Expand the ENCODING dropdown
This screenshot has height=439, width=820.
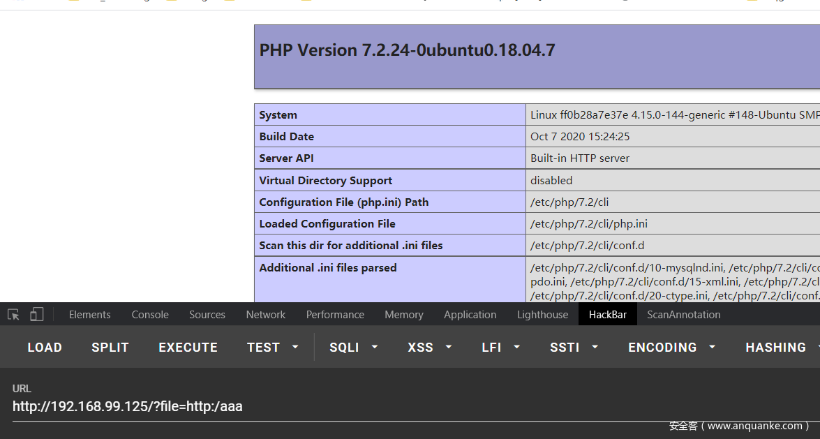point(671,348)
